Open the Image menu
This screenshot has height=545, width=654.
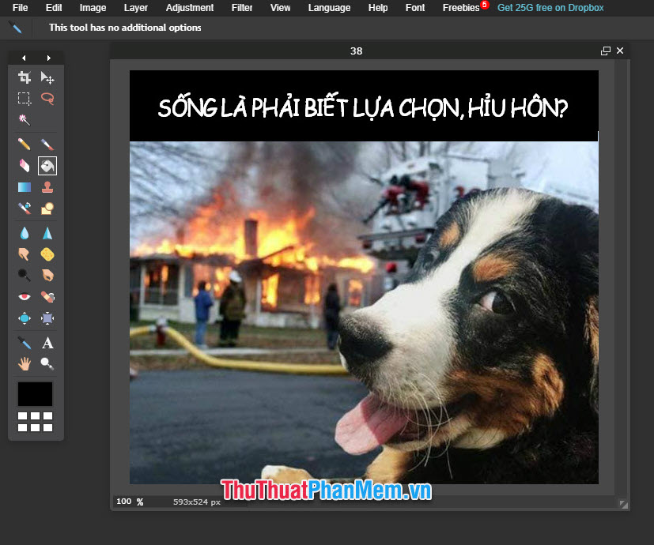(93, 7)
